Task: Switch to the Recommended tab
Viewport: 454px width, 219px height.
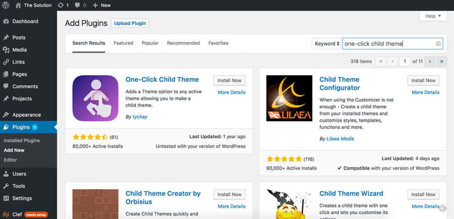Action: (183, 43)
